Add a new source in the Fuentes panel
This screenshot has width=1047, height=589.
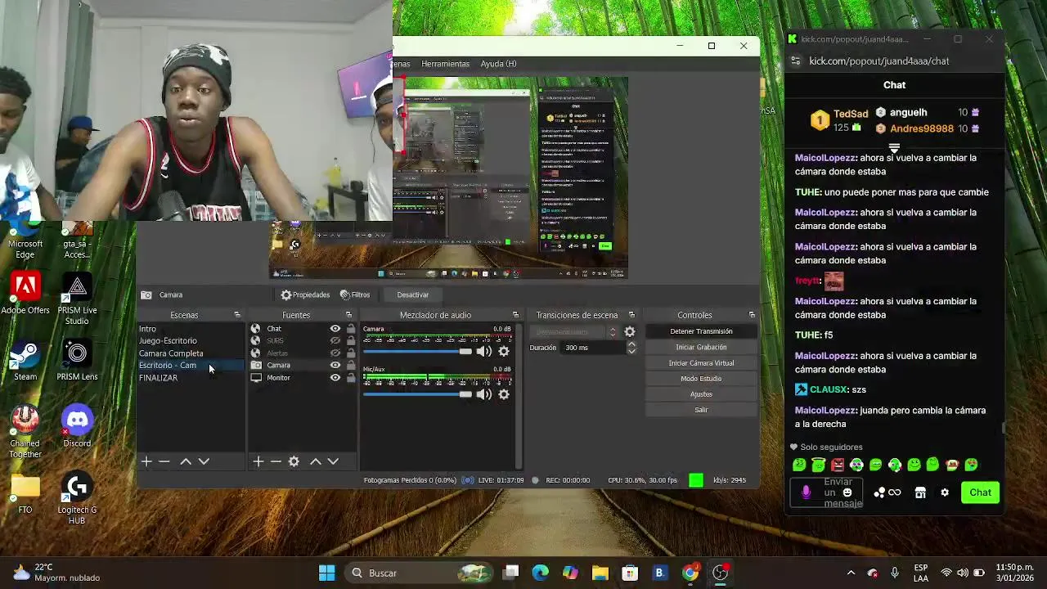[258, 461]
